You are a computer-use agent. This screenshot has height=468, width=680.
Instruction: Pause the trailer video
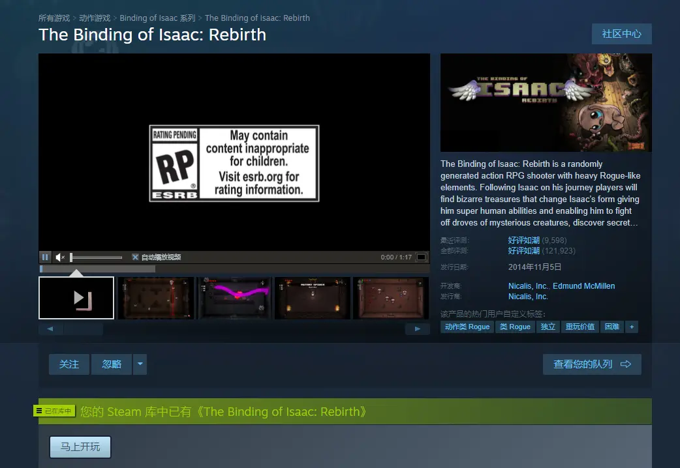(45, 257)
